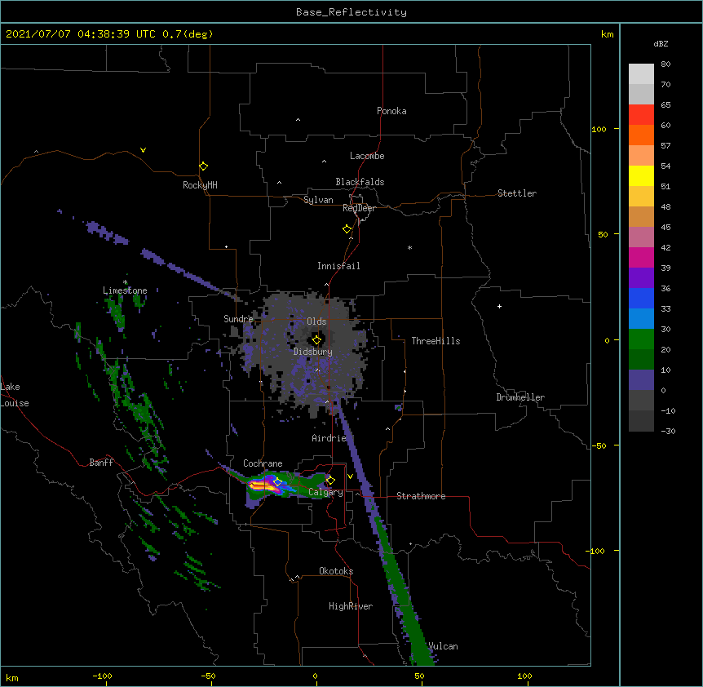703x687 pixels.
Task: Click the dBZ legend heading
Action: point(661,44)
